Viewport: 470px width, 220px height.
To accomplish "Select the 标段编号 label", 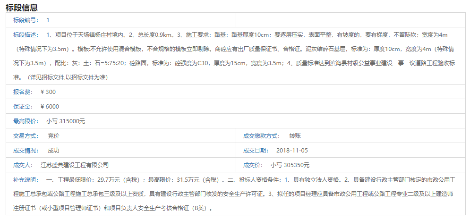I will click(26, 20).
